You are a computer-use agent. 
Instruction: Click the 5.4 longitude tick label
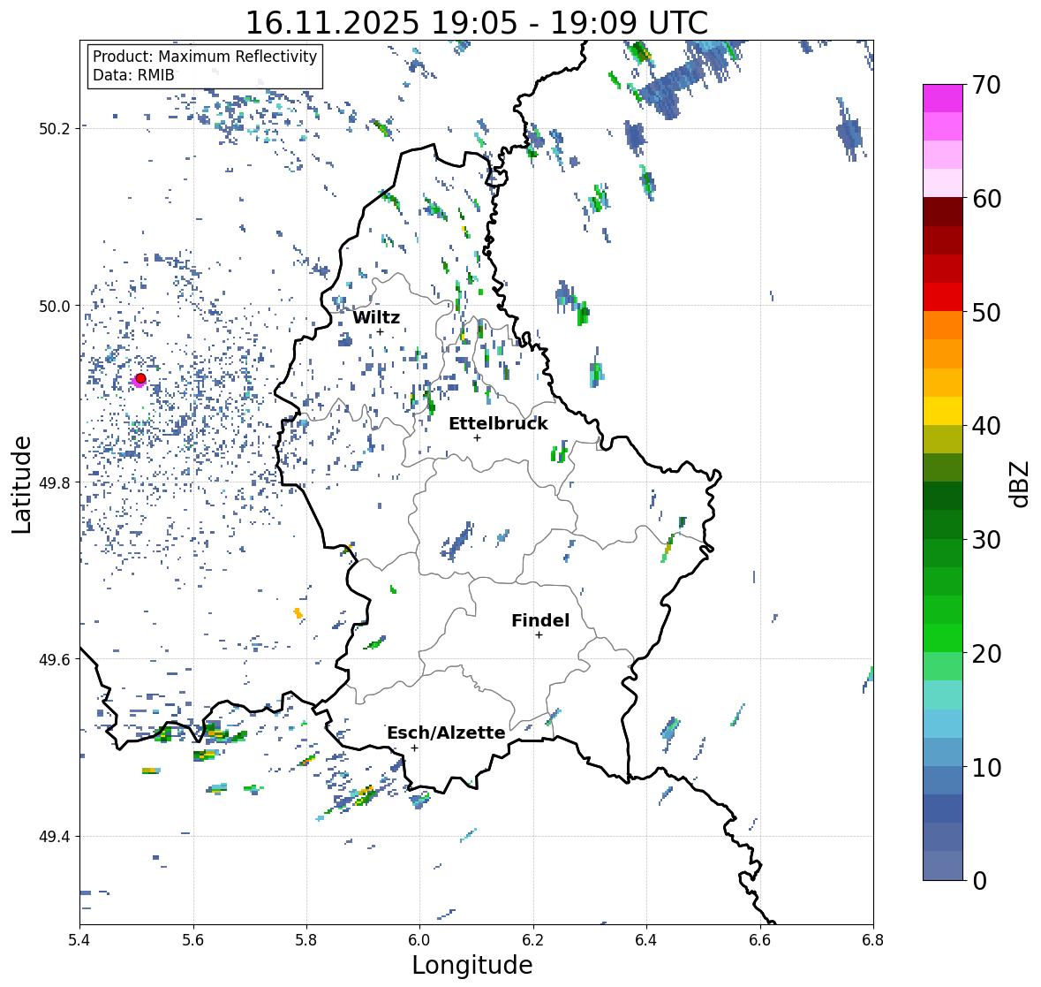click(79, 940)
